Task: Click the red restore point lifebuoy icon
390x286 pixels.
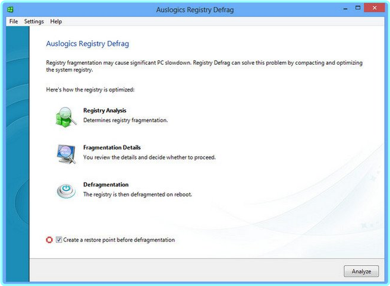Action: click(x=49, y=240)
